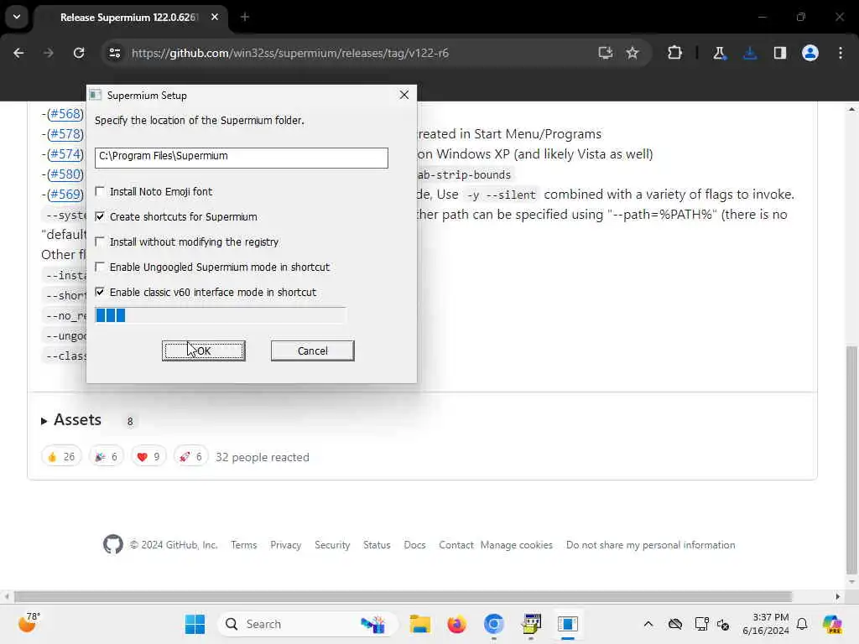Open the Terms footer link
The width and height of the screenshot is (859, 644).
tap(244, 545)
